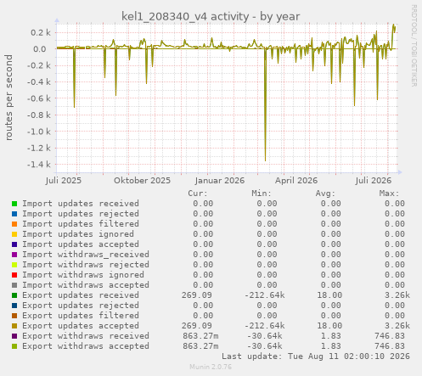422x376 pixels.
Task: Click the '-0.4 k' y-axis label
Action: coord(39,81)
